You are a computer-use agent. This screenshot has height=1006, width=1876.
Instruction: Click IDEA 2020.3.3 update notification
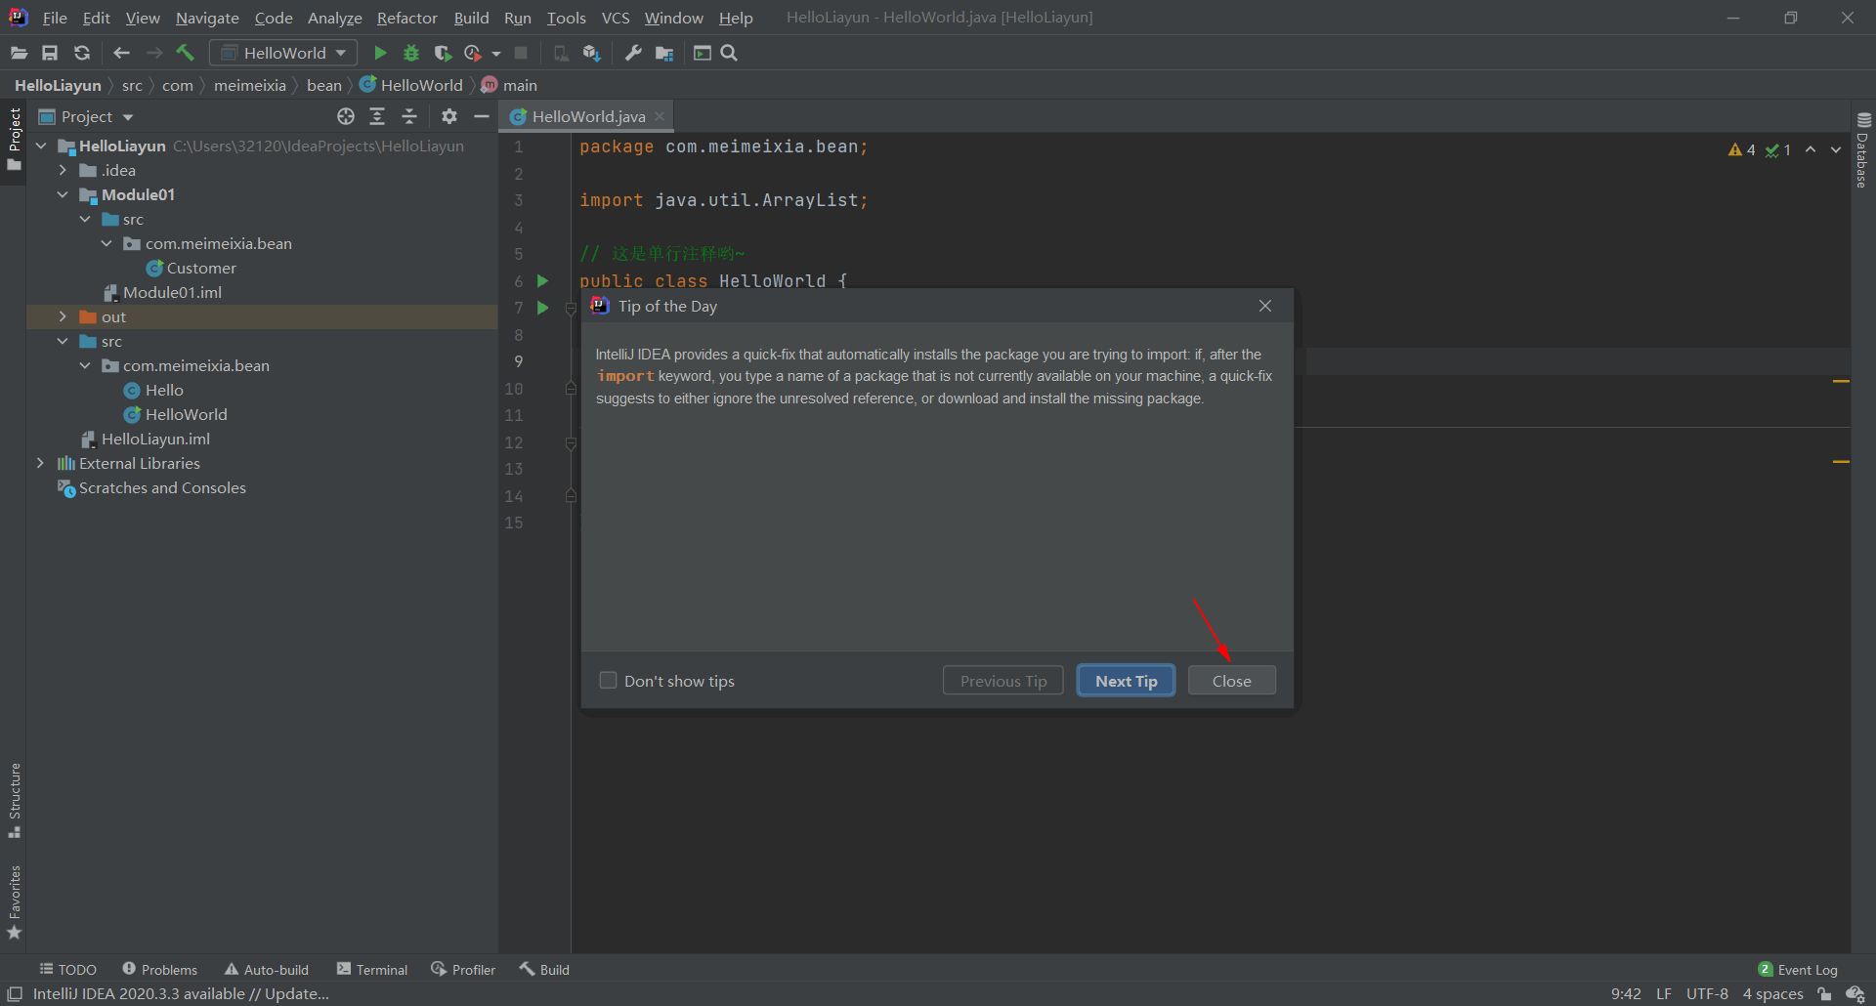click(x=181, y=993)
